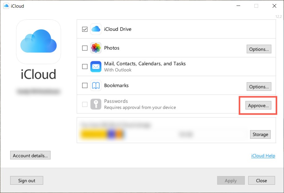
Task: Check the Bookmarks checkbox
Action: coord(85,85)
